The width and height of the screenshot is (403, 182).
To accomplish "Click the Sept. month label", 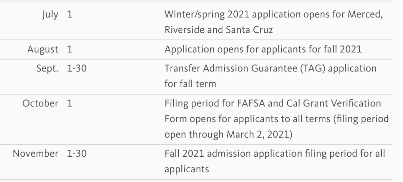I will click(x=47, y=69).
